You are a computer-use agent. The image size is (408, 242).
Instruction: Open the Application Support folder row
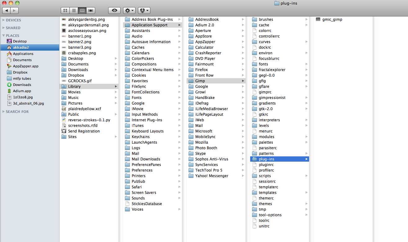[x=153, y=25]
